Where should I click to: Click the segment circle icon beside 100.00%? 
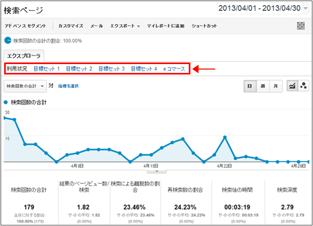[x=8, y=40]
